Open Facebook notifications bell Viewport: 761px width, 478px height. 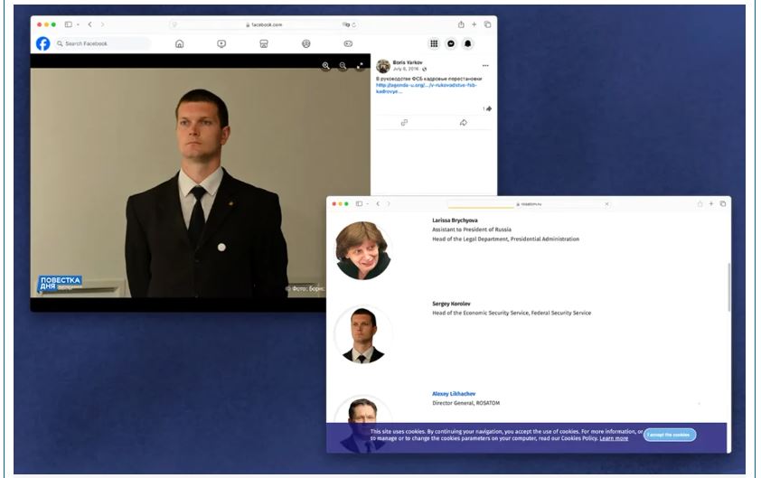[468, 43]
